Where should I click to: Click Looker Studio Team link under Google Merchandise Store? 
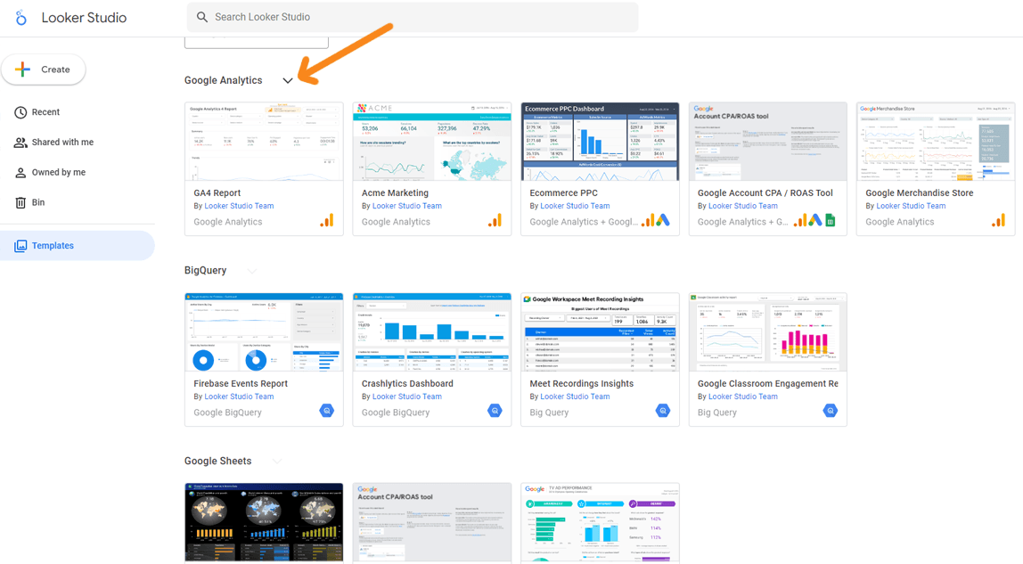(x=911, y=206)
